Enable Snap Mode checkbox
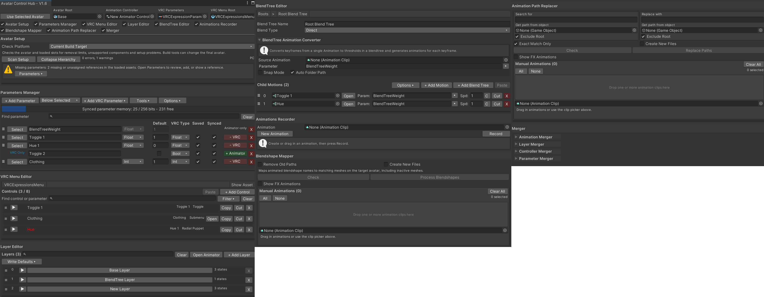This screenshot has height=297, width=764. (260, 72)
